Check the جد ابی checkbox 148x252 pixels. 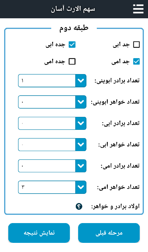(136, 45)
